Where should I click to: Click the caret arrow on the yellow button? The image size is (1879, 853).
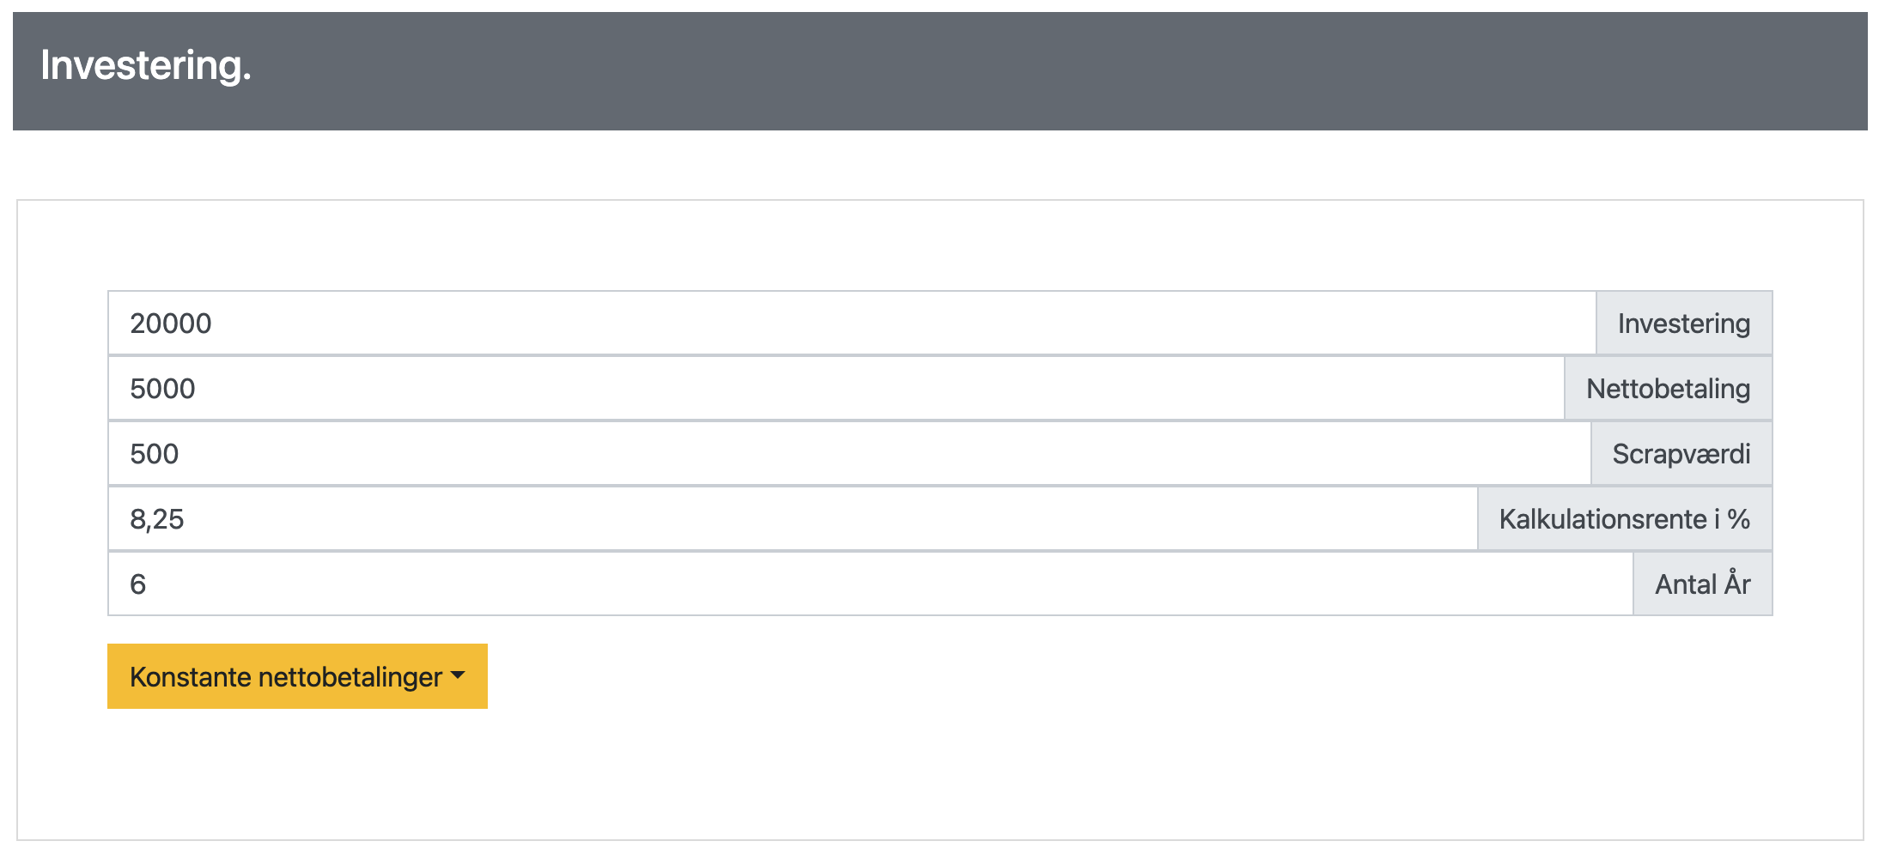pyautogui.click(x=458, y=676)
